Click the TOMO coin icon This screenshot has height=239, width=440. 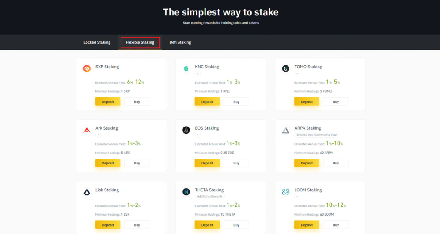pyautogui.click(x=286, y=68)
